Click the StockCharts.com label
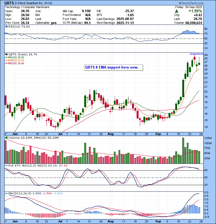The height and width of the screenshot is (224, 216). (x=191, y=3)
